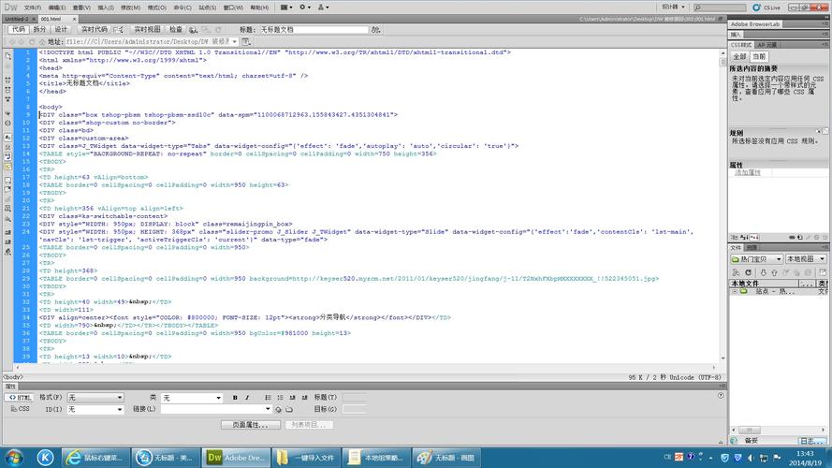Select the 当前 tab in CSS Styles panel
This screenshot has width=832, height=468.
(759, 56)
